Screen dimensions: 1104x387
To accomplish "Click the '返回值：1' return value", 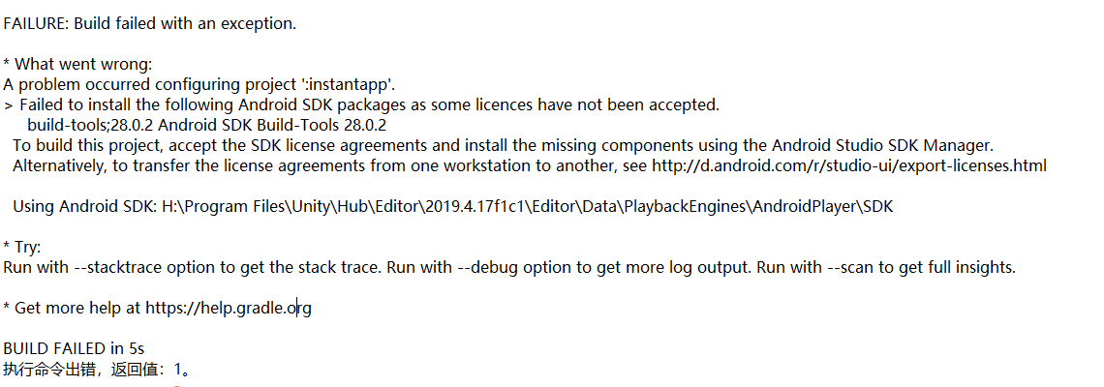I will (153, 369).
